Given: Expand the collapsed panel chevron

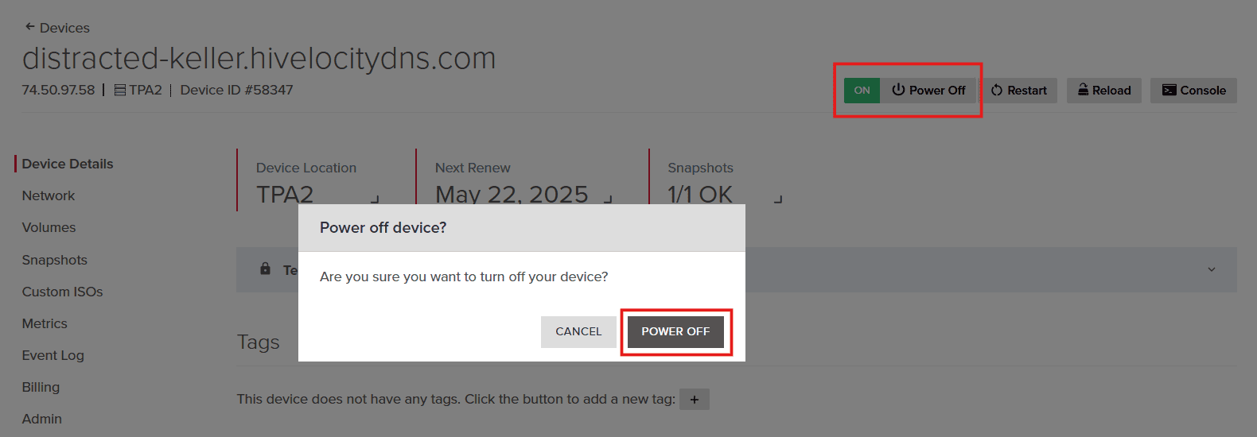Looking at the screenshot, I should (x=1211, y=269).
